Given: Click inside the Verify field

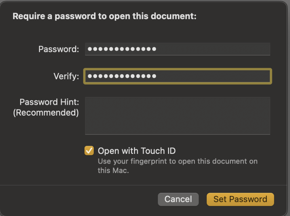Looking at the screenshot, I should (177, 76).
